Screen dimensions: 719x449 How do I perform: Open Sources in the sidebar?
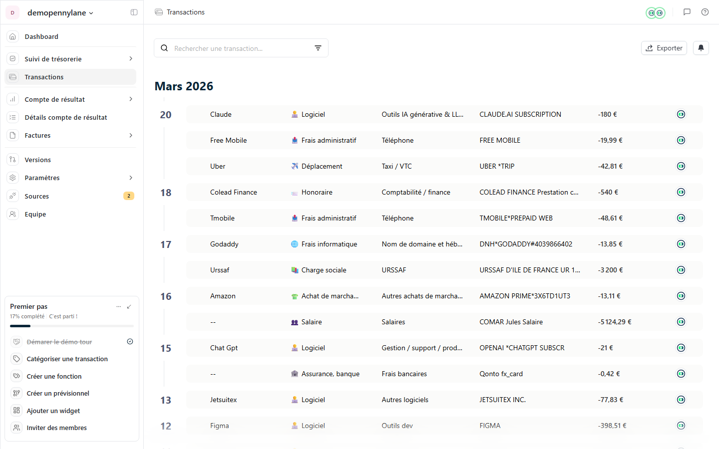(70, 196)
